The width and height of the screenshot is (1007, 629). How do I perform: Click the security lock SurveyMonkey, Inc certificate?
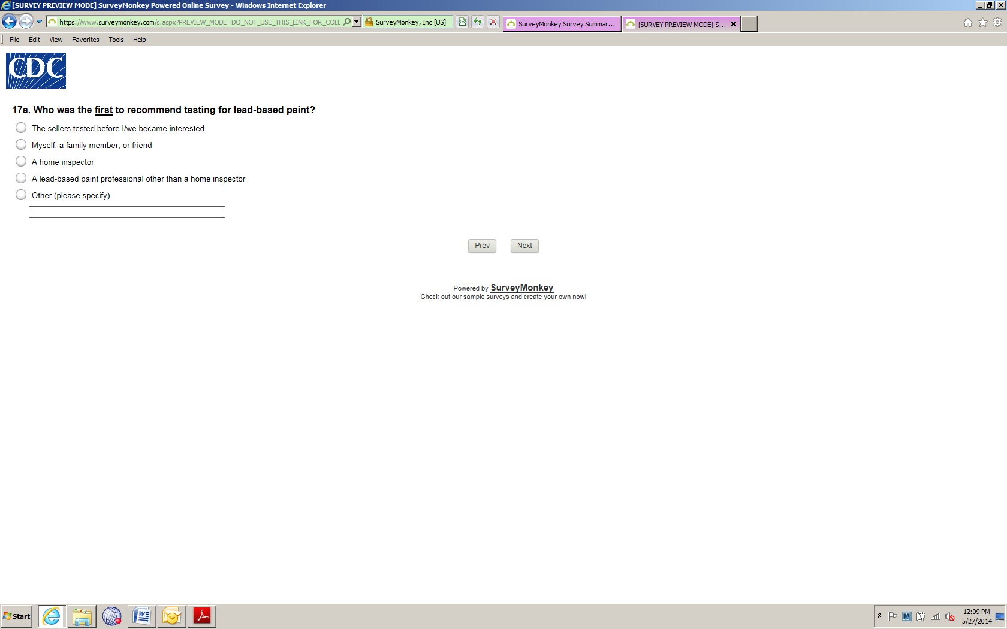coord(408,22)
